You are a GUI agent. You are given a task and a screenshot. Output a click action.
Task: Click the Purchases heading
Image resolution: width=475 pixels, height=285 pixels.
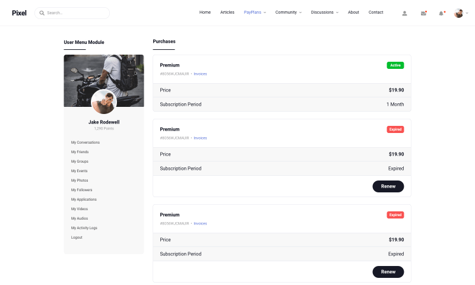(x=164, y=42)
